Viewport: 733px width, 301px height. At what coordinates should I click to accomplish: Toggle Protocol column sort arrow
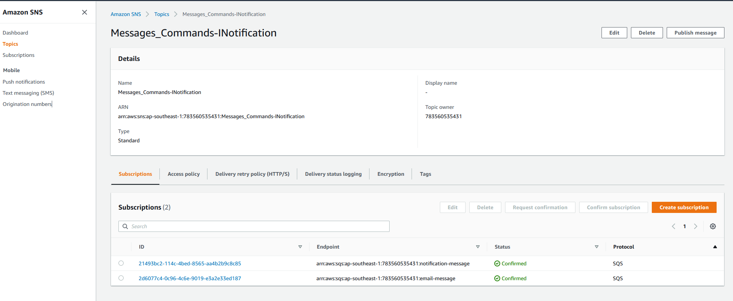point(715,247)
